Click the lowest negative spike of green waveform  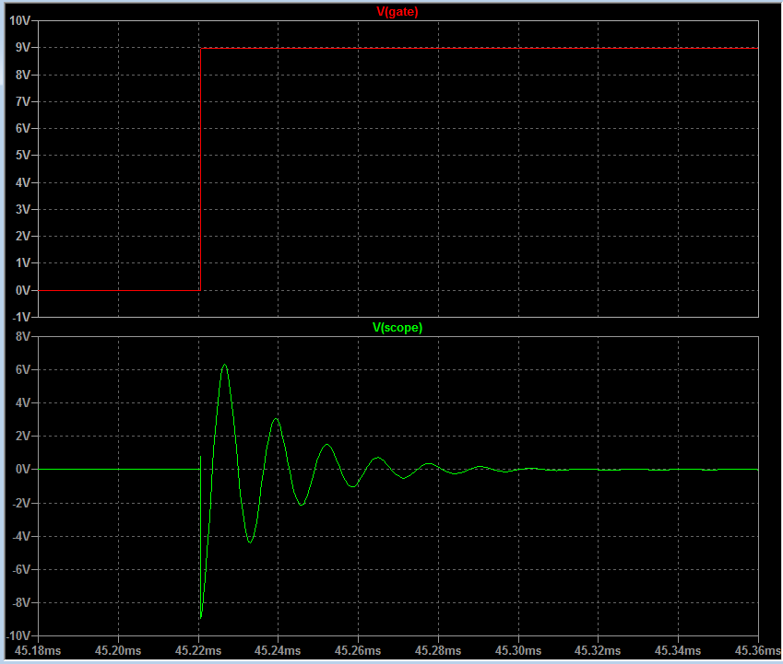(200, 617)
